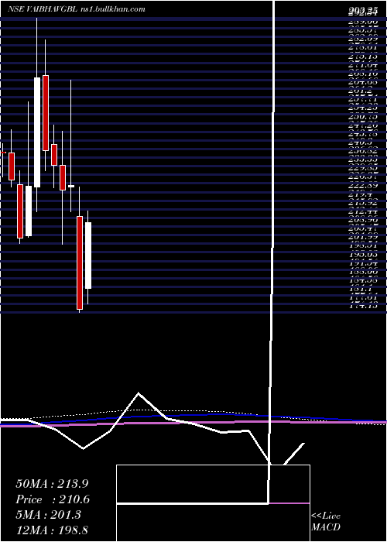
Task: Click the 282.09 price axis label
Action: pos(363,39)
